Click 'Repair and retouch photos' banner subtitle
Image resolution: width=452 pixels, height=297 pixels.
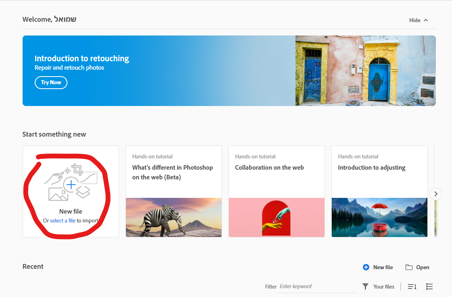tap(69, 68)
